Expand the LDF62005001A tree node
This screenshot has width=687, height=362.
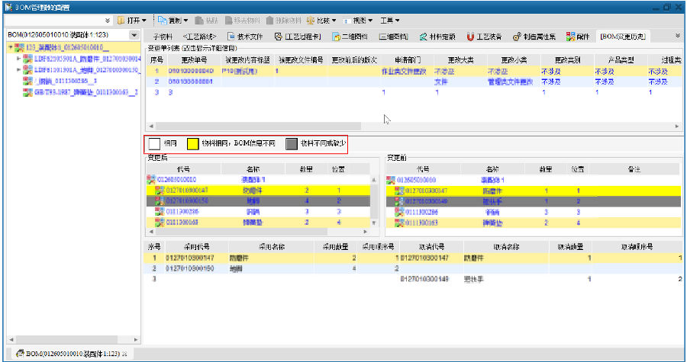coord(18,58)
